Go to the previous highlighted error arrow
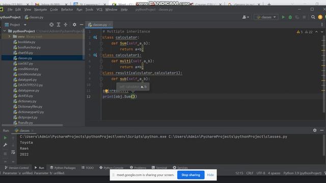Screen dimensions: 326x183 pyautogui.click(x=316, y=32)
